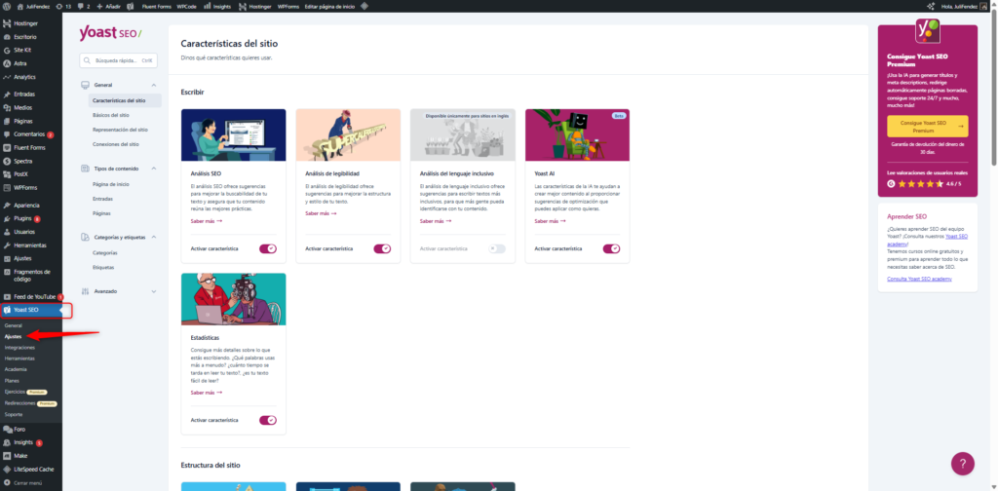This screenshot has height=491, width=998.
Task: Open WPCode in the admin bar
Action: click(186, 6)
